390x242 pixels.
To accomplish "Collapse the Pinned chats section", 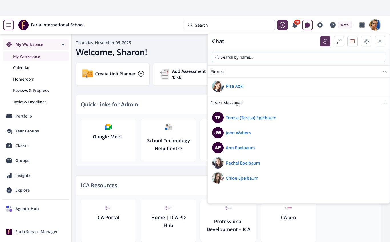I will point(384,72).
